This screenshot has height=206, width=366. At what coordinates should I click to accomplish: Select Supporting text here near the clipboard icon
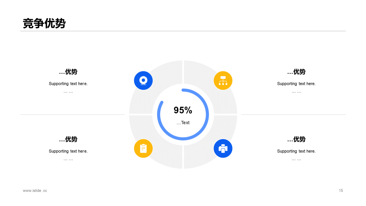[68, 151]
